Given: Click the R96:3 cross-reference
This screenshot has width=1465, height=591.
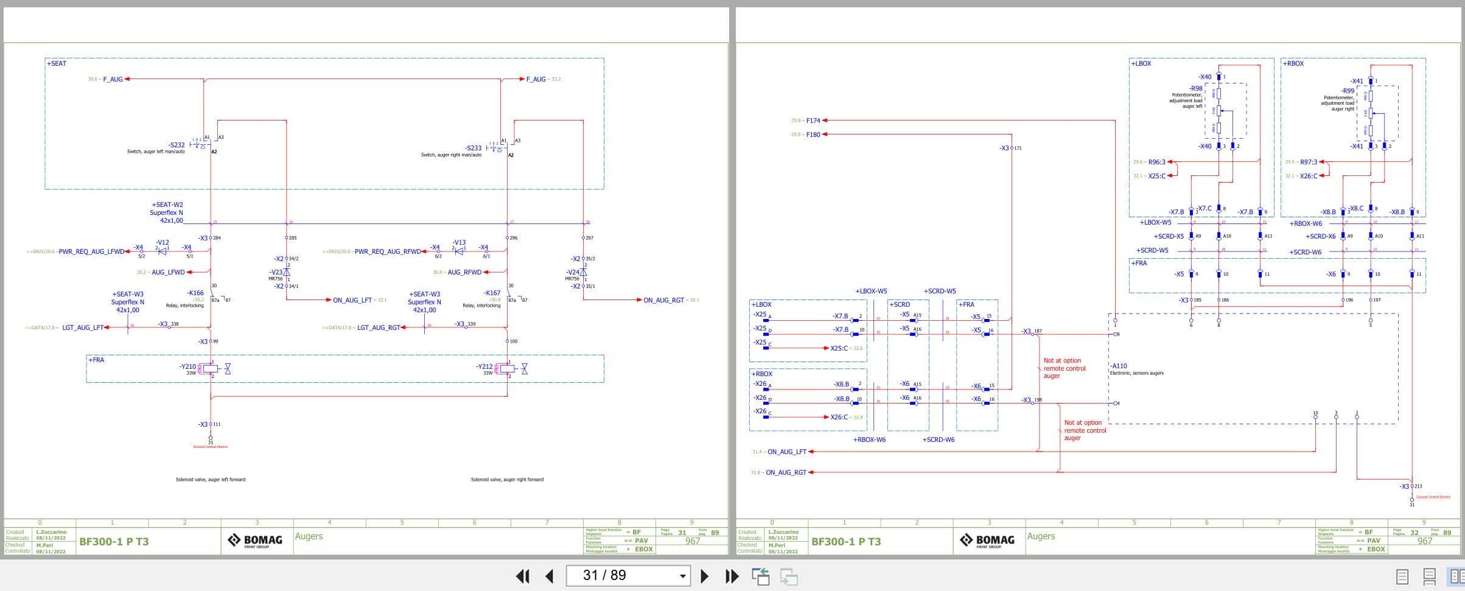Looking at the screenshot, I should click(x=1156, y=162).
